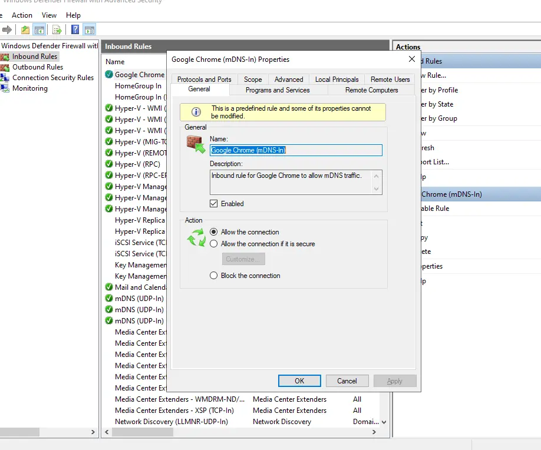
Task: Click the green check icon beside Google Chrome rule
Action: pyautogui.click(x=109, y=74)
